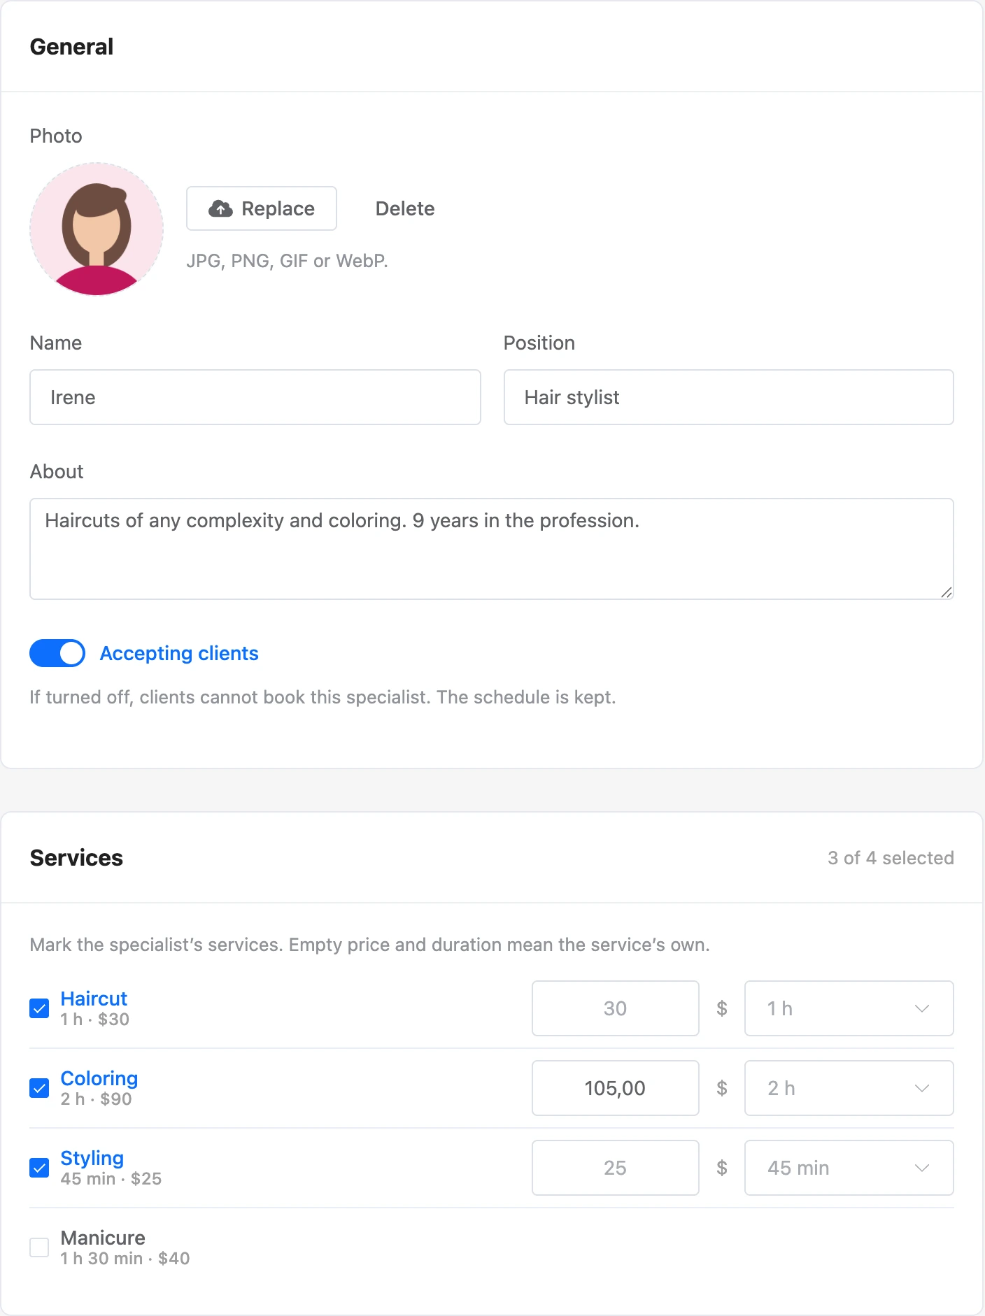Click the Haircut service name
The image size is (985, 1316).
pos(94,999)
